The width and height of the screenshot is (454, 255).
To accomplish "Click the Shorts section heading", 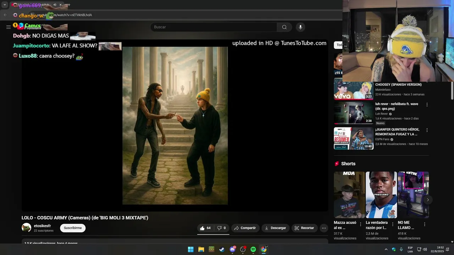I will click(x=348, y=164).
